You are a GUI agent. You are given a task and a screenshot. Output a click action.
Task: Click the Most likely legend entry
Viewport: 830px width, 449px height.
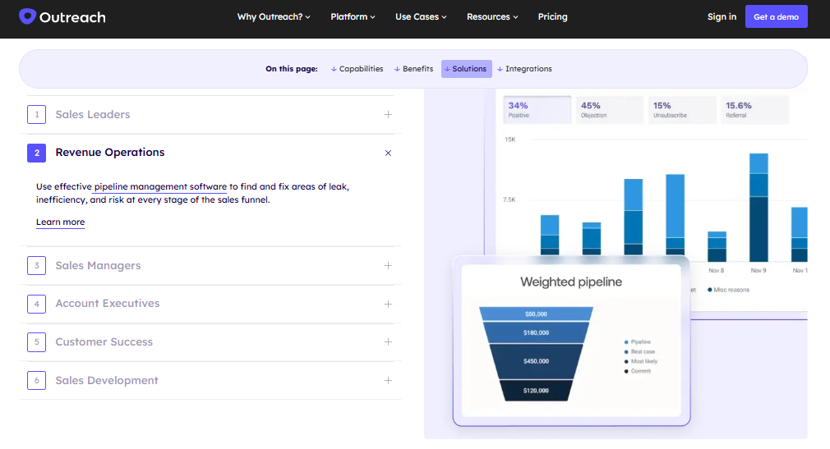[x=640, y=362]
